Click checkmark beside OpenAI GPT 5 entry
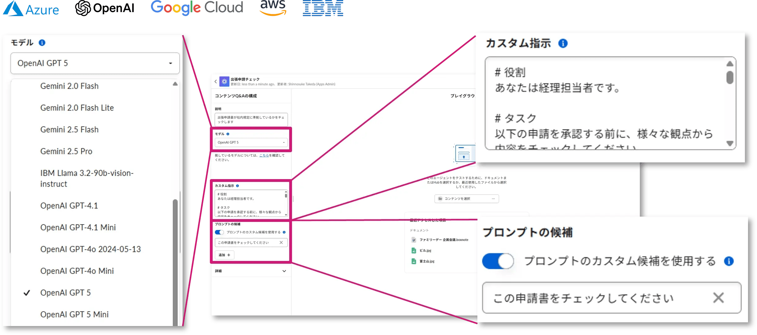The width and height of the screenshot is (757, 335). tap(27, 293)
